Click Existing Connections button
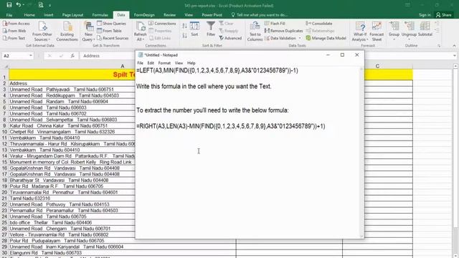 point(67,32)
